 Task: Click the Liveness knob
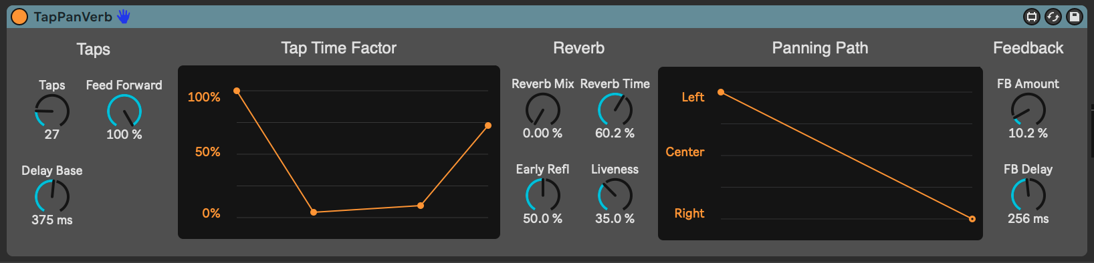pyautogui.click(x=615, y=195)
